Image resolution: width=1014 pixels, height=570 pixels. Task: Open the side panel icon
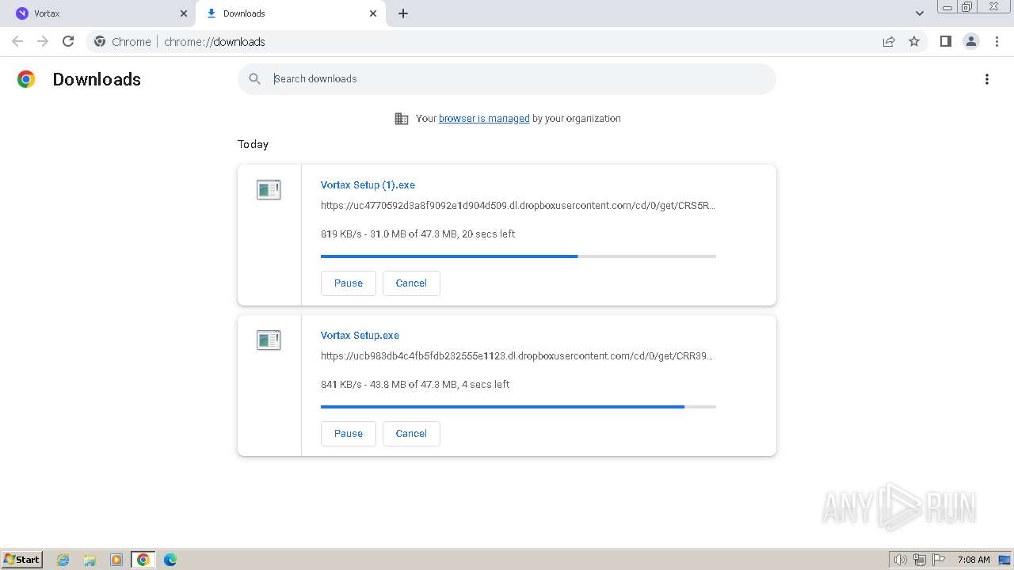tap(945, 41)
